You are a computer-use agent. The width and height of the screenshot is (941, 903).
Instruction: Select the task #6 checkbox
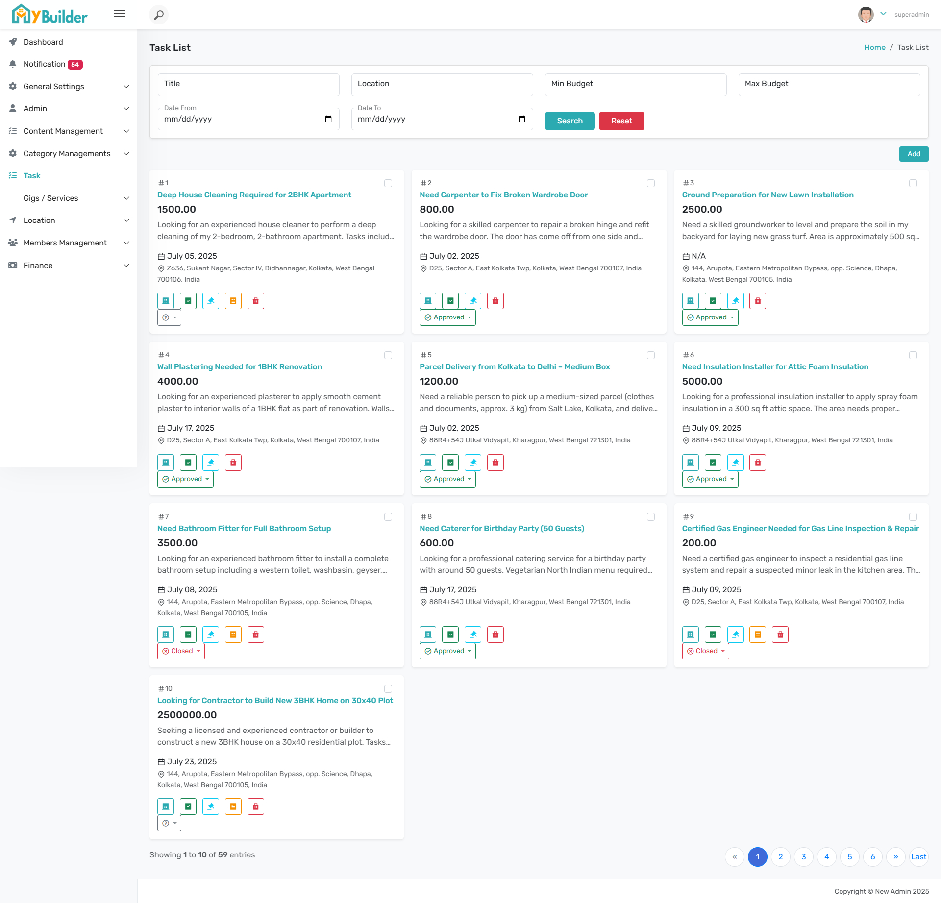913,355
